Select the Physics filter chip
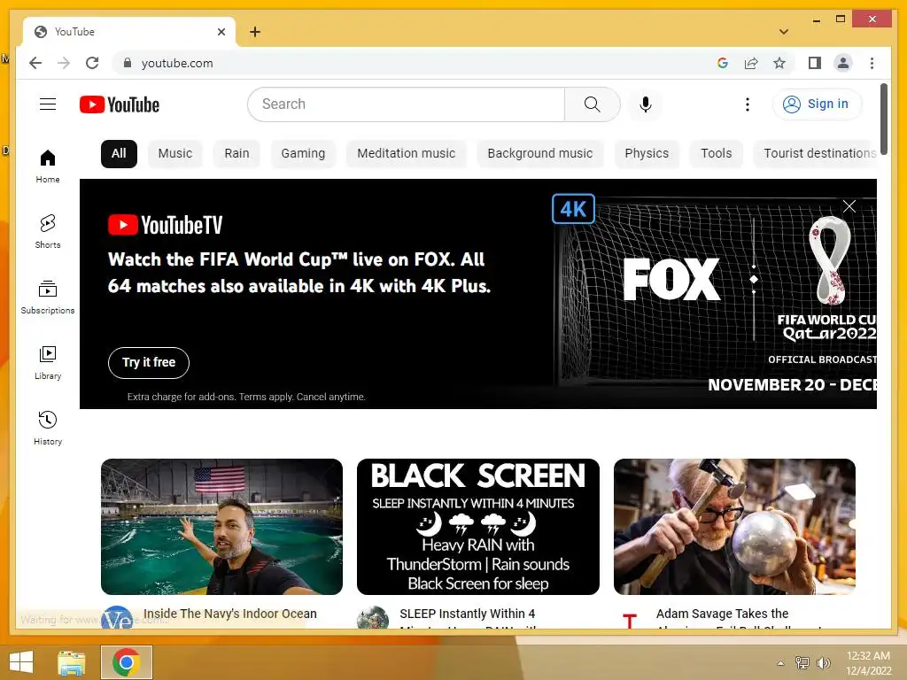Viewport: 907px width, 680px height. (x=646, y=153)
